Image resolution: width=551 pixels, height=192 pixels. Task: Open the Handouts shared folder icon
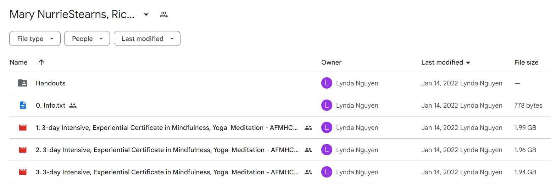point(23,83)
